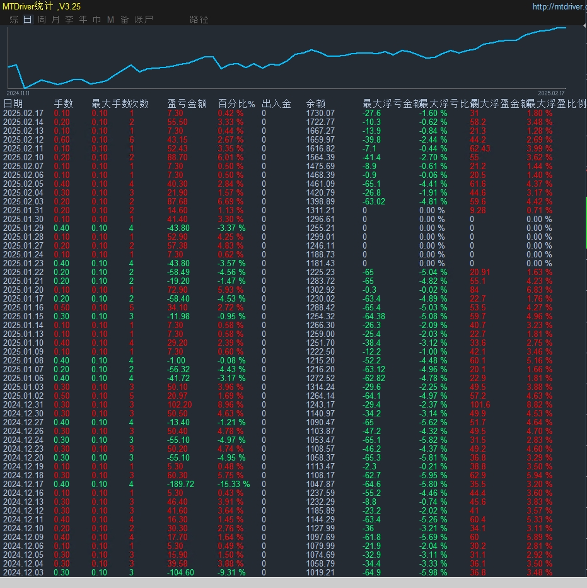Open the 币 currency tab
Screen dimensions: 587x588
coord(96,20)
